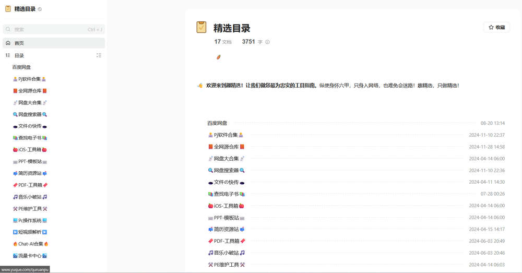
Task: Click the 精选目录 notebook icon in sidebar header
Action: (x=8, y=9)
